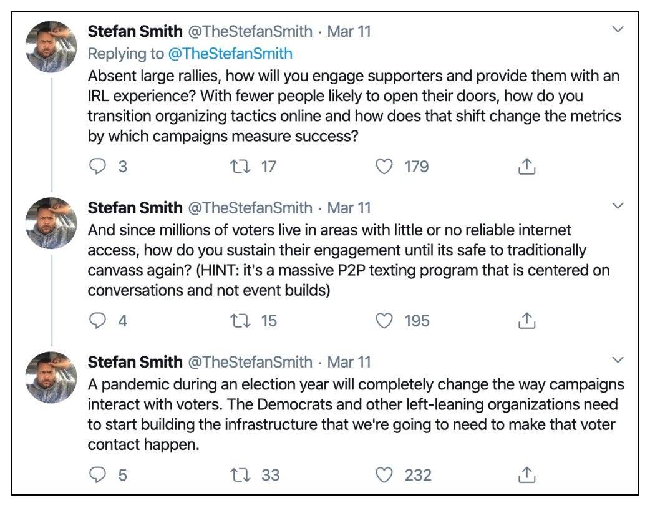
Task: Open chevron menu on first tweet
Action: pyautogui.click(x=618, y=29)
